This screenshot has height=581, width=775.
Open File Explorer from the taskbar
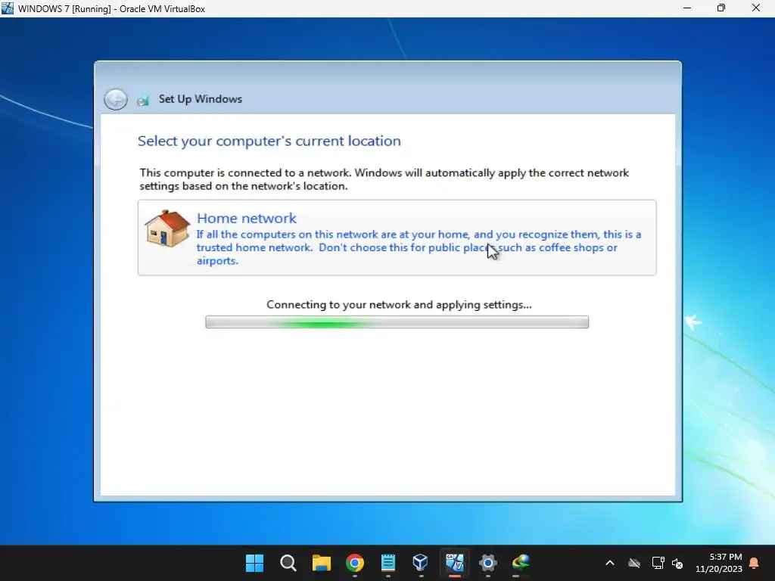321,563
